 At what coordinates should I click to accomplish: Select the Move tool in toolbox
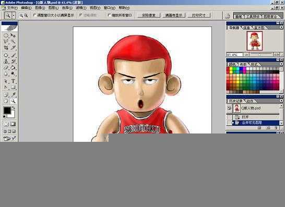13,35
